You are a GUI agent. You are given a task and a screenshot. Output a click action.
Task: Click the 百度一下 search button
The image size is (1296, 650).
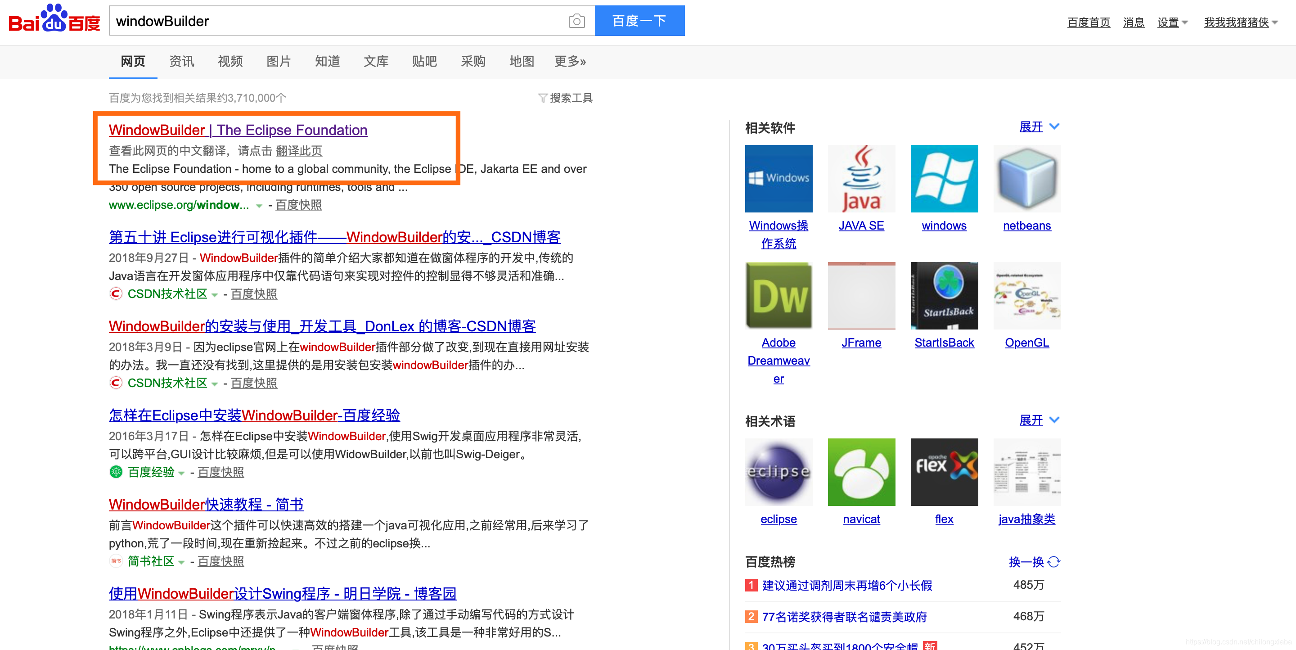tap(639, 21)
